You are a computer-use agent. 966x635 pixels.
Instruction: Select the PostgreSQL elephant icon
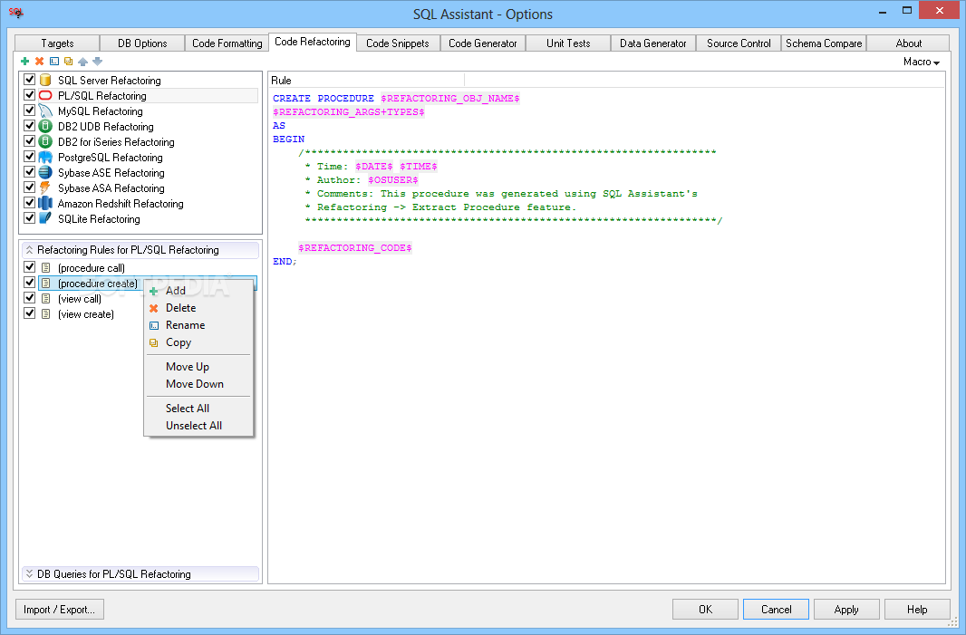coord(45,158)
